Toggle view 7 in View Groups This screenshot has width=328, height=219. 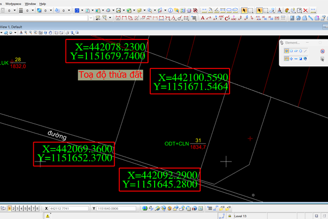33,209
